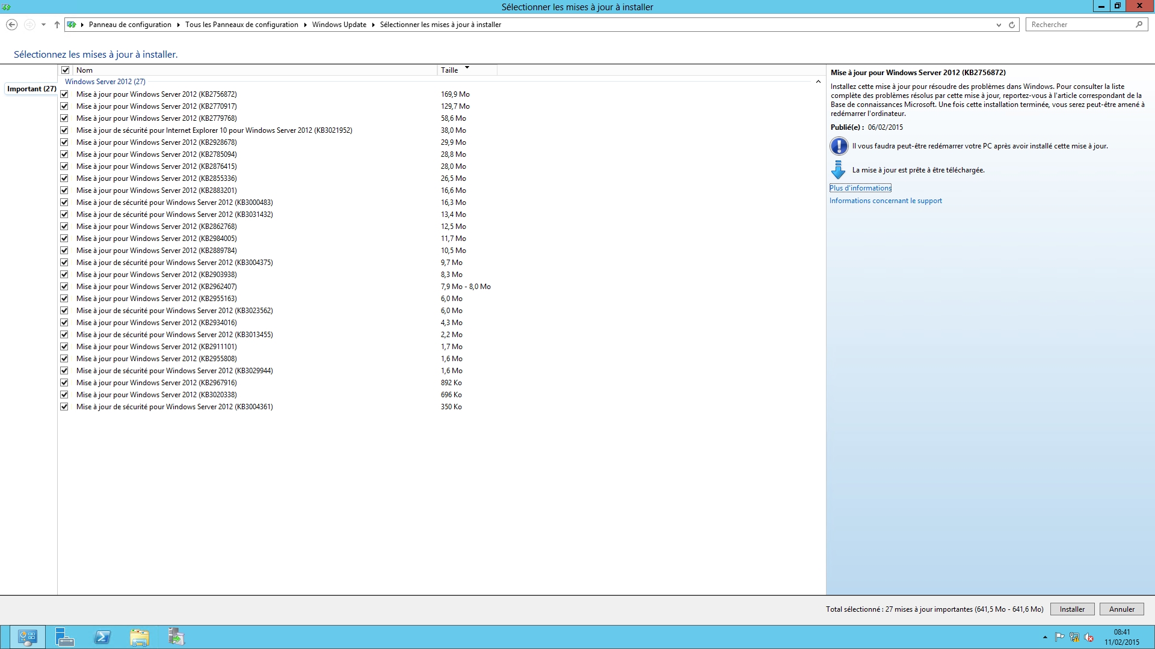Screen dimensions: 1155x649
Task: Click the 169,9 Mo size value
Action: (x=455, y=94)
